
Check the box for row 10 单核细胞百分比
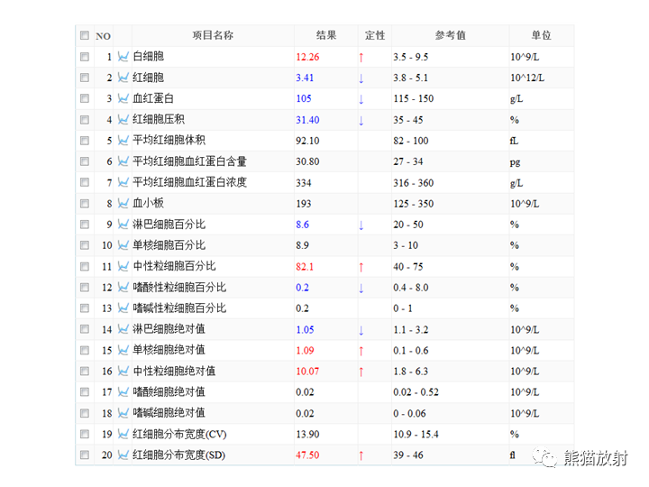tap(85, 245)
